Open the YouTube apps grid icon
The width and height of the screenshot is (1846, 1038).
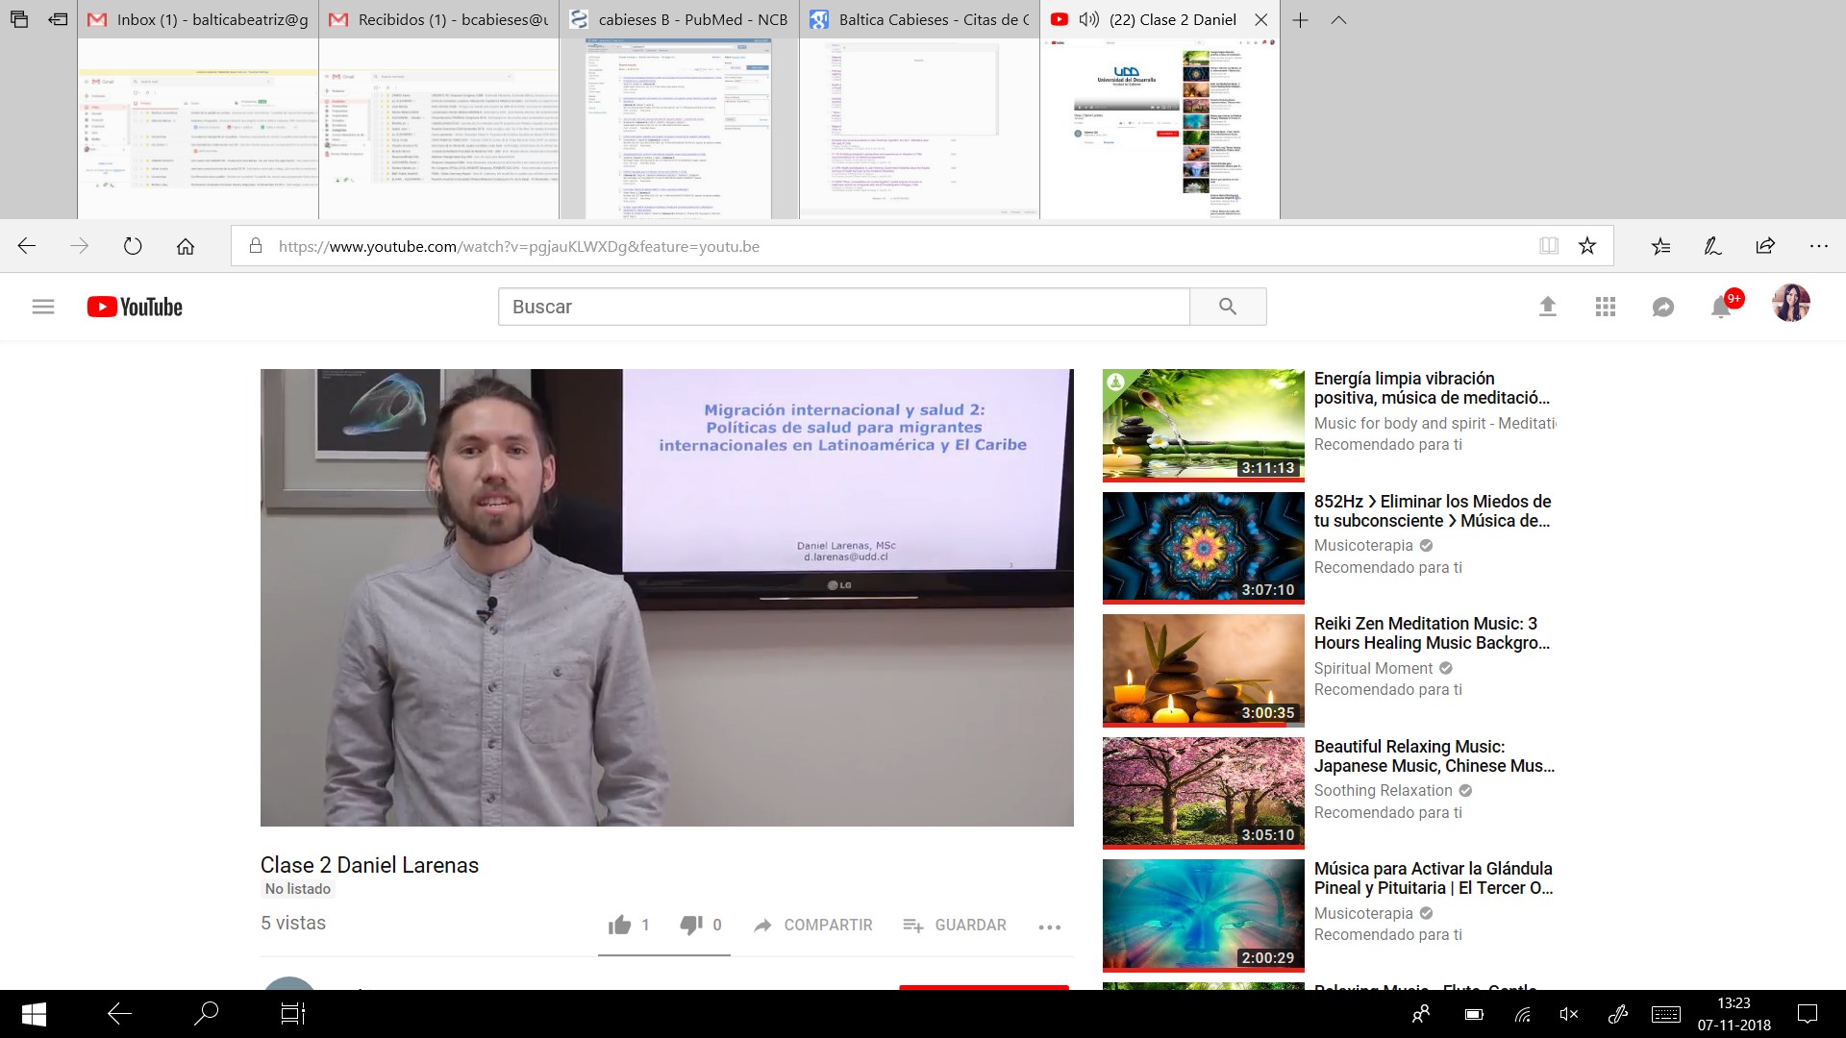1605,307
